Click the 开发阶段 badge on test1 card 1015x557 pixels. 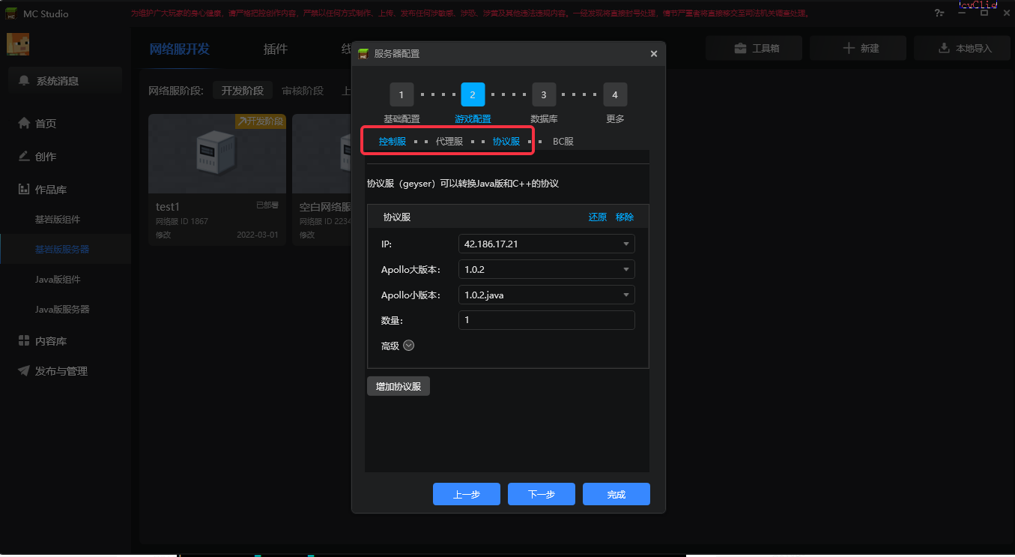(261, 121)
